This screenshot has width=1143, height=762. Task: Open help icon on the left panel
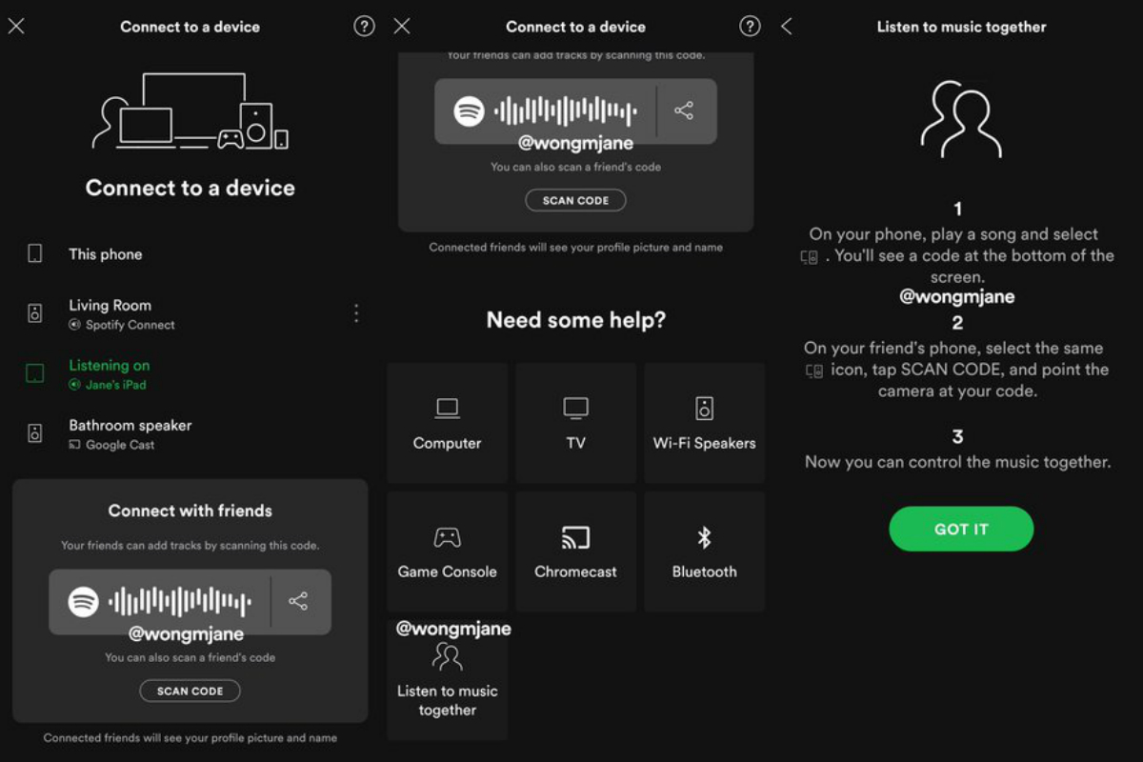pyautogui.click(x=364, y=27)
